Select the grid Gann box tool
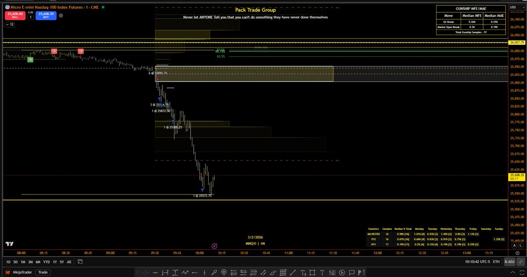Image resolution: width=527 pixels, height=277 pixels. click(x=282, y=273)
